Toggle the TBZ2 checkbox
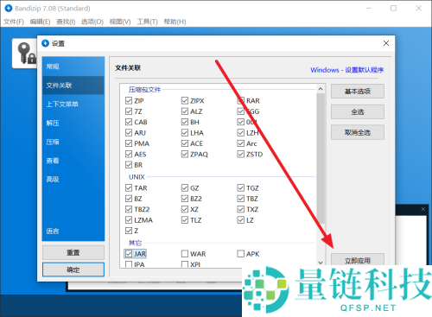Image resolution: width=432 pixels, height=317 pixels. tap(129, 209)
